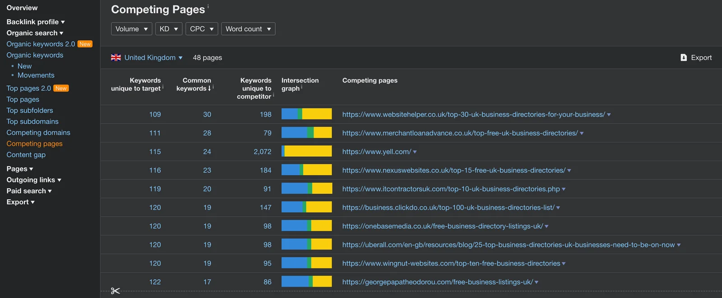Open dropdown arrow beside itcontractorsuk.com URL
Screen dimensions: 722x298
point(564,189)
